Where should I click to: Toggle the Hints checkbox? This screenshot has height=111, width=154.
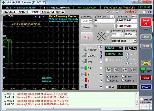(x=144, y=12)
